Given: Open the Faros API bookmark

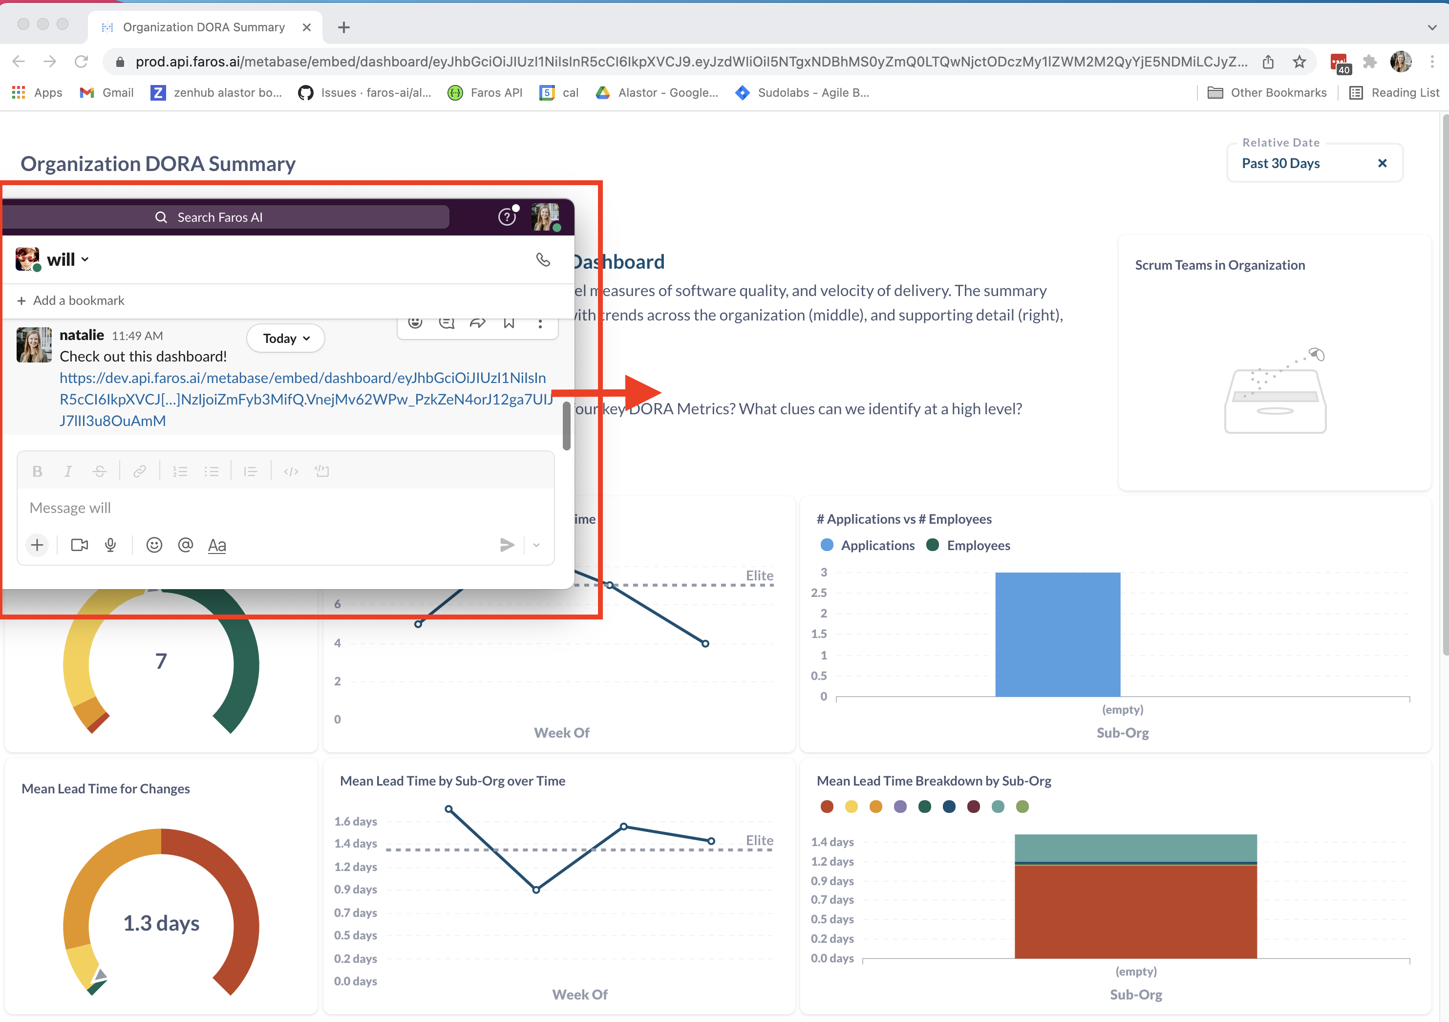Looking at the screenshot, I should tap(485, 93).
